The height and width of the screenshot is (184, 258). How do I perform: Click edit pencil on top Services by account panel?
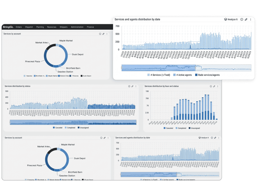tap(104, 34)
